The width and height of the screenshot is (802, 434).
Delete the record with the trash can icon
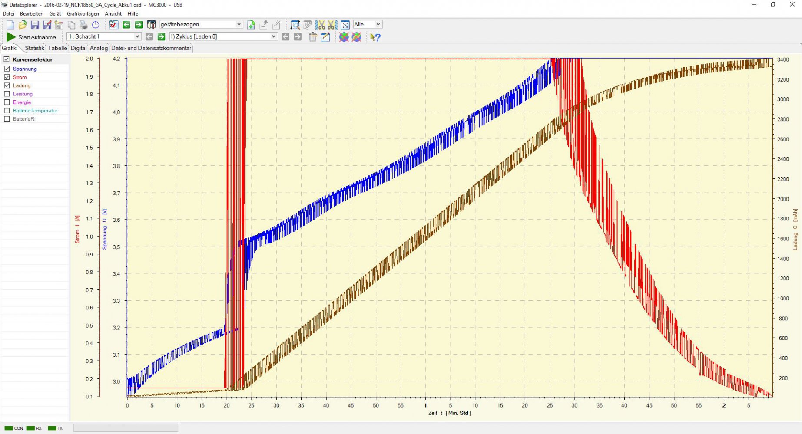[313, 37]
